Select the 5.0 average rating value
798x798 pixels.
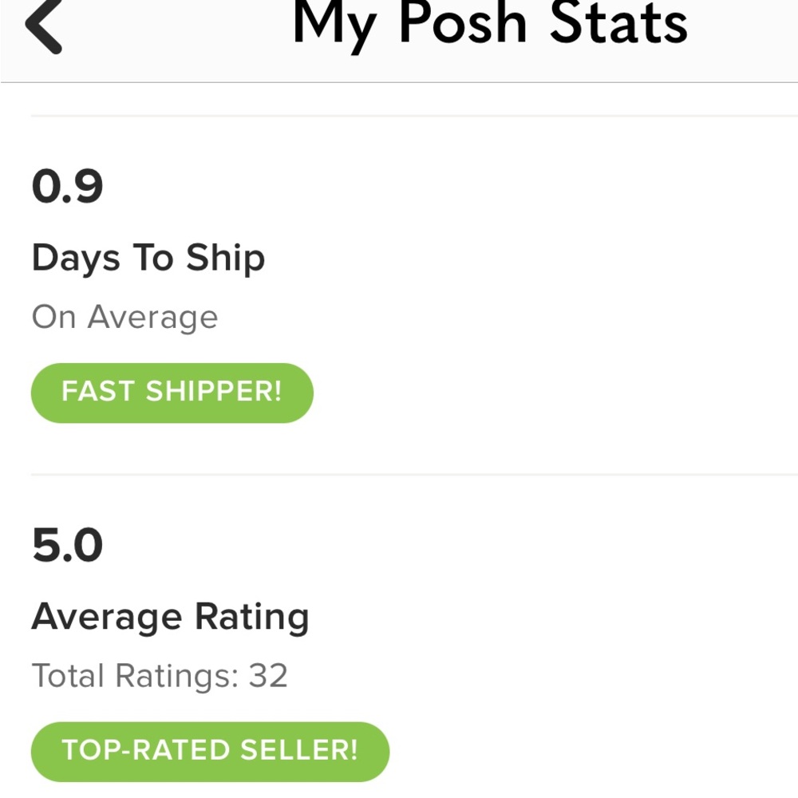pyautogui.click(x=68, y=544)
